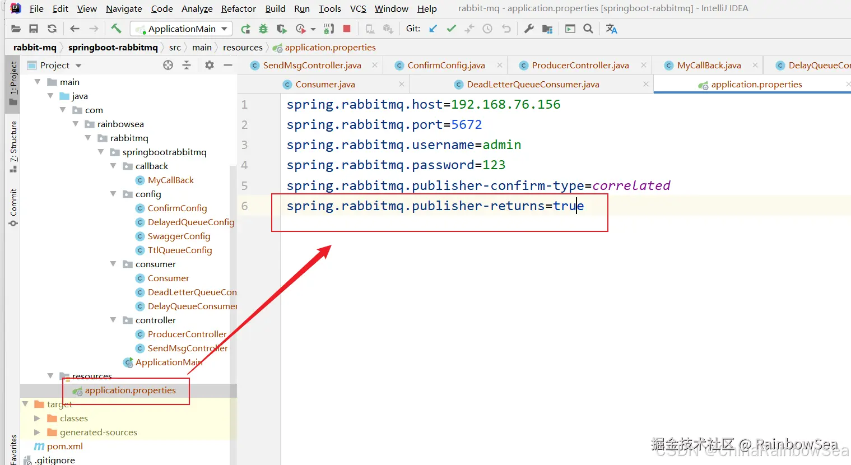Open the Project panel gear options
Viewport: 851px width, 465px height.
(x=210, y=65)
